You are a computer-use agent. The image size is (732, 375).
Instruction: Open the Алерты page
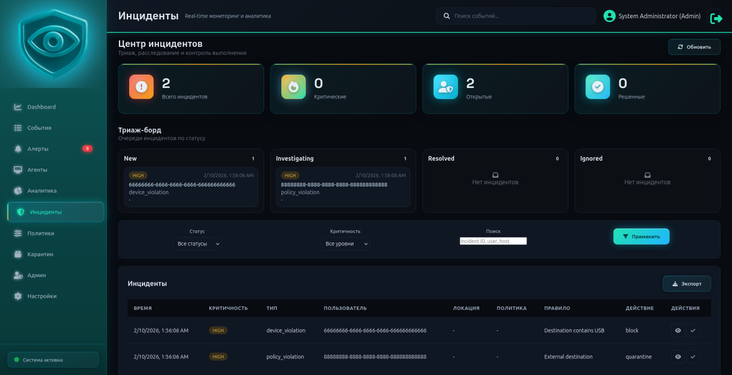[x=55, y=149]
